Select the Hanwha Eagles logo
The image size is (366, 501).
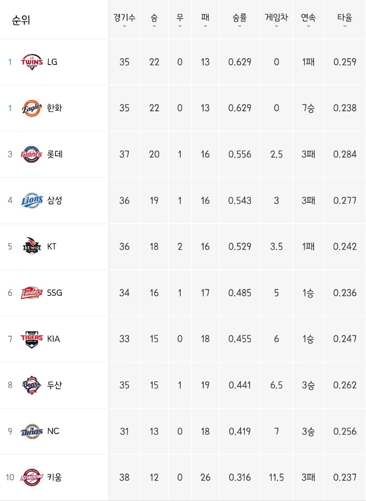tap(32, 109)
